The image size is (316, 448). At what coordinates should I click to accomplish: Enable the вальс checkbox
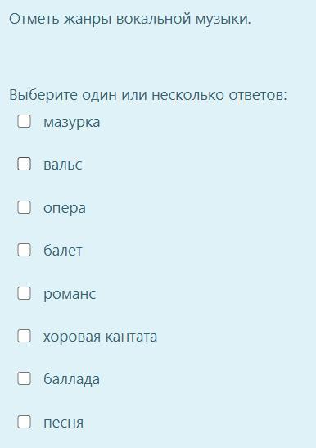(24, 164)
